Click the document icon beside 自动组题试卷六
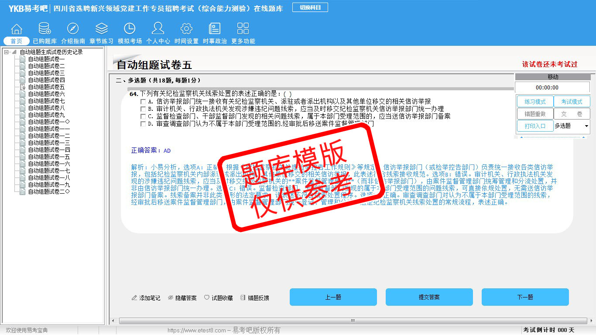596x335 pixels. pyautogui.click(x=23, y=94)
